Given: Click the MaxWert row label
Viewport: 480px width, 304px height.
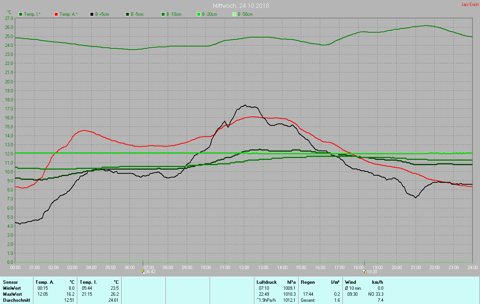Looking at the screenshot, I should (12, 294).
